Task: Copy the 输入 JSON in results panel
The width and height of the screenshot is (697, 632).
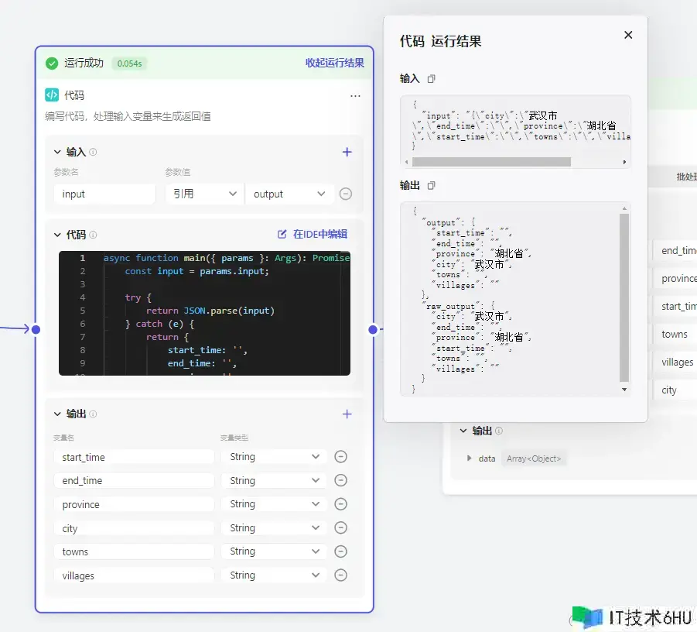Action: click(432, 79)
